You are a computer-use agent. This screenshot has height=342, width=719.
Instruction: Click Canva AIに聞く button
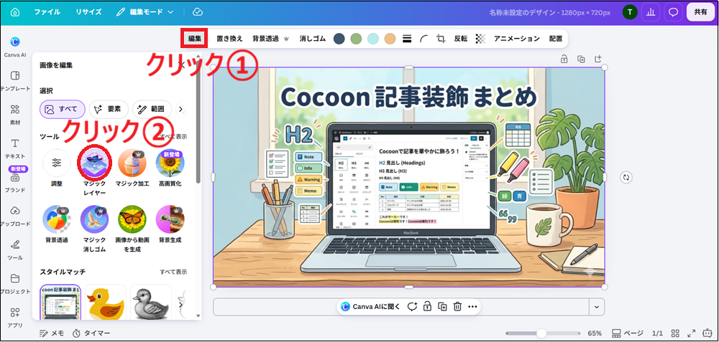point(371,307)
